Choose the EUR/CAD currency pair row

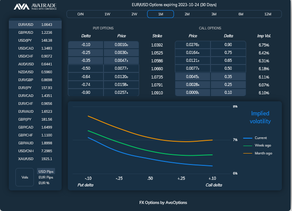tap(35, 96)
